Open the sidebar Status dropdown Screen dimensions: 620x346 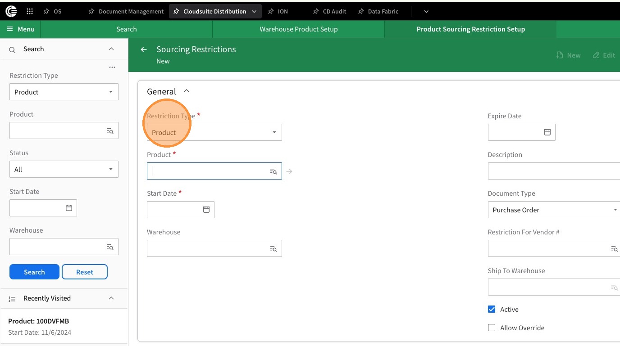point(64,169)
